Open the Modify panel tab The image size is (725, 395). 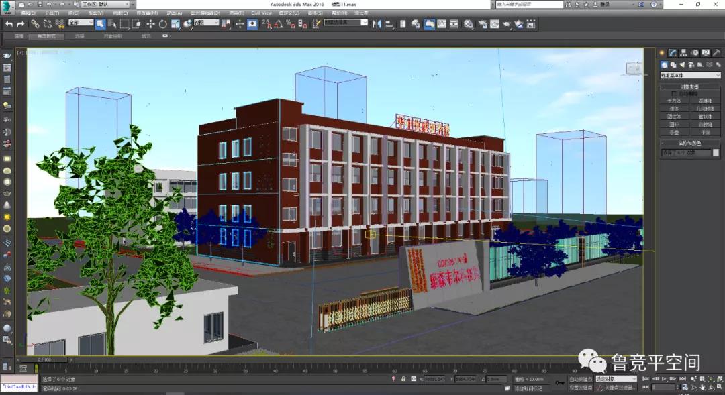673,53
